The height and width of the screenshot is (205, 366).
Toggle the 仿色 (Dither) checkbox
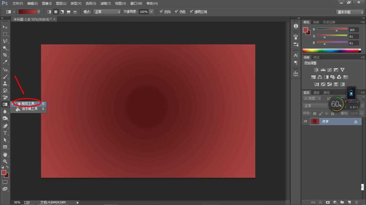point(177,12)
